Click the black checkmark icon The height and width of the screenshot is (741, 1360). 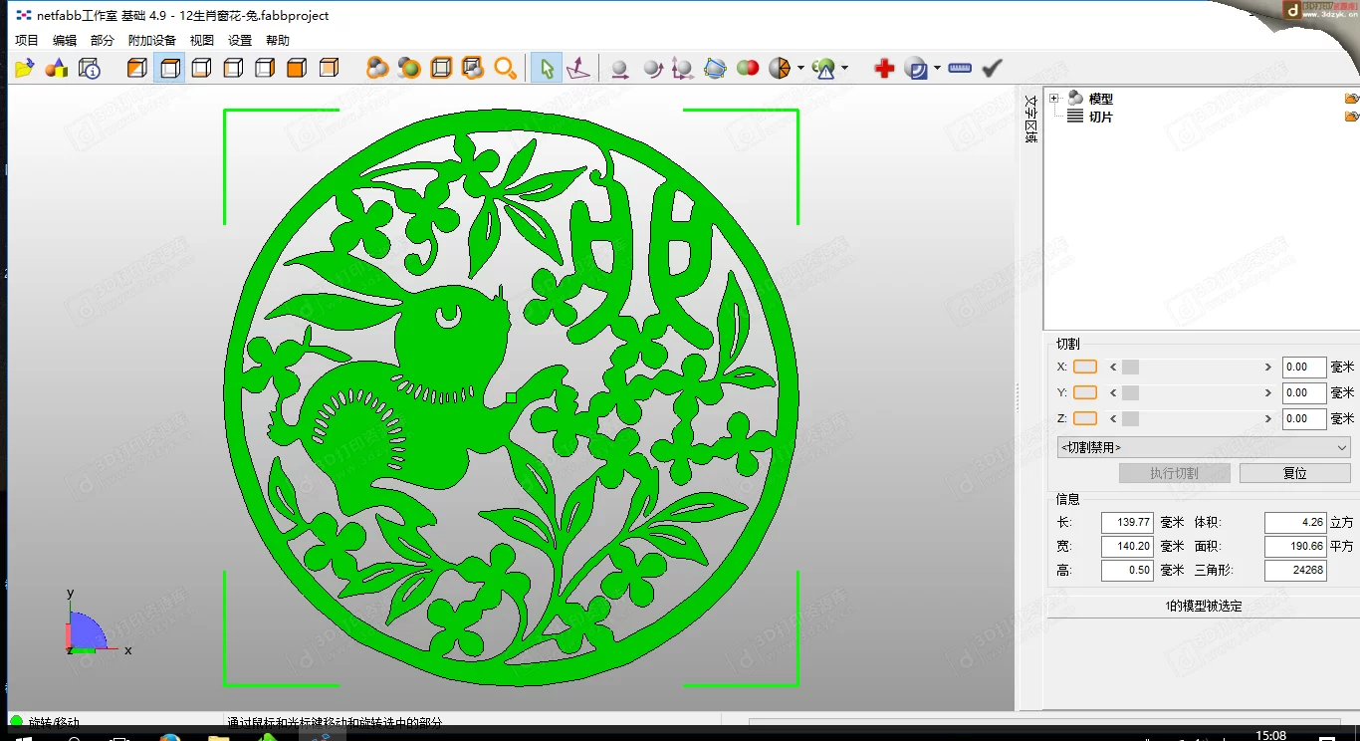pos(992,68)
